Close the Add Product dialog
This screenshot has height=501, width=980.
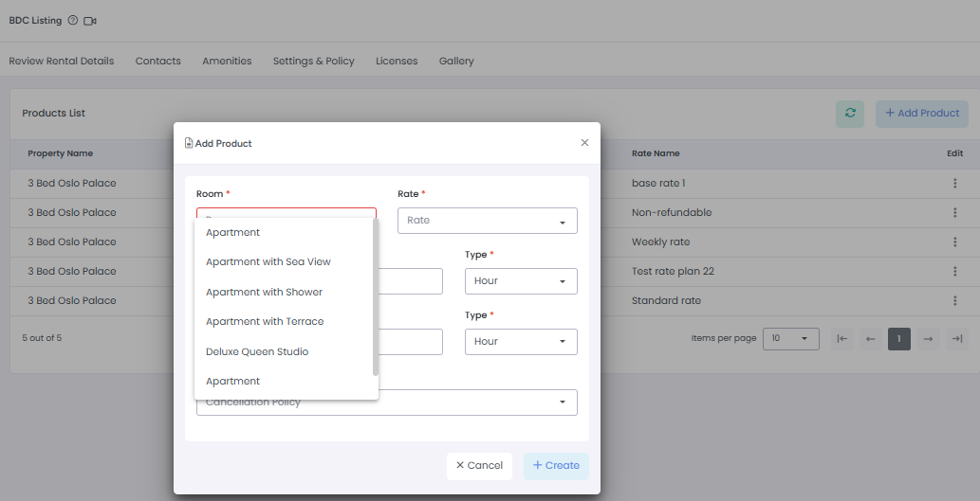tap(584, 143)
